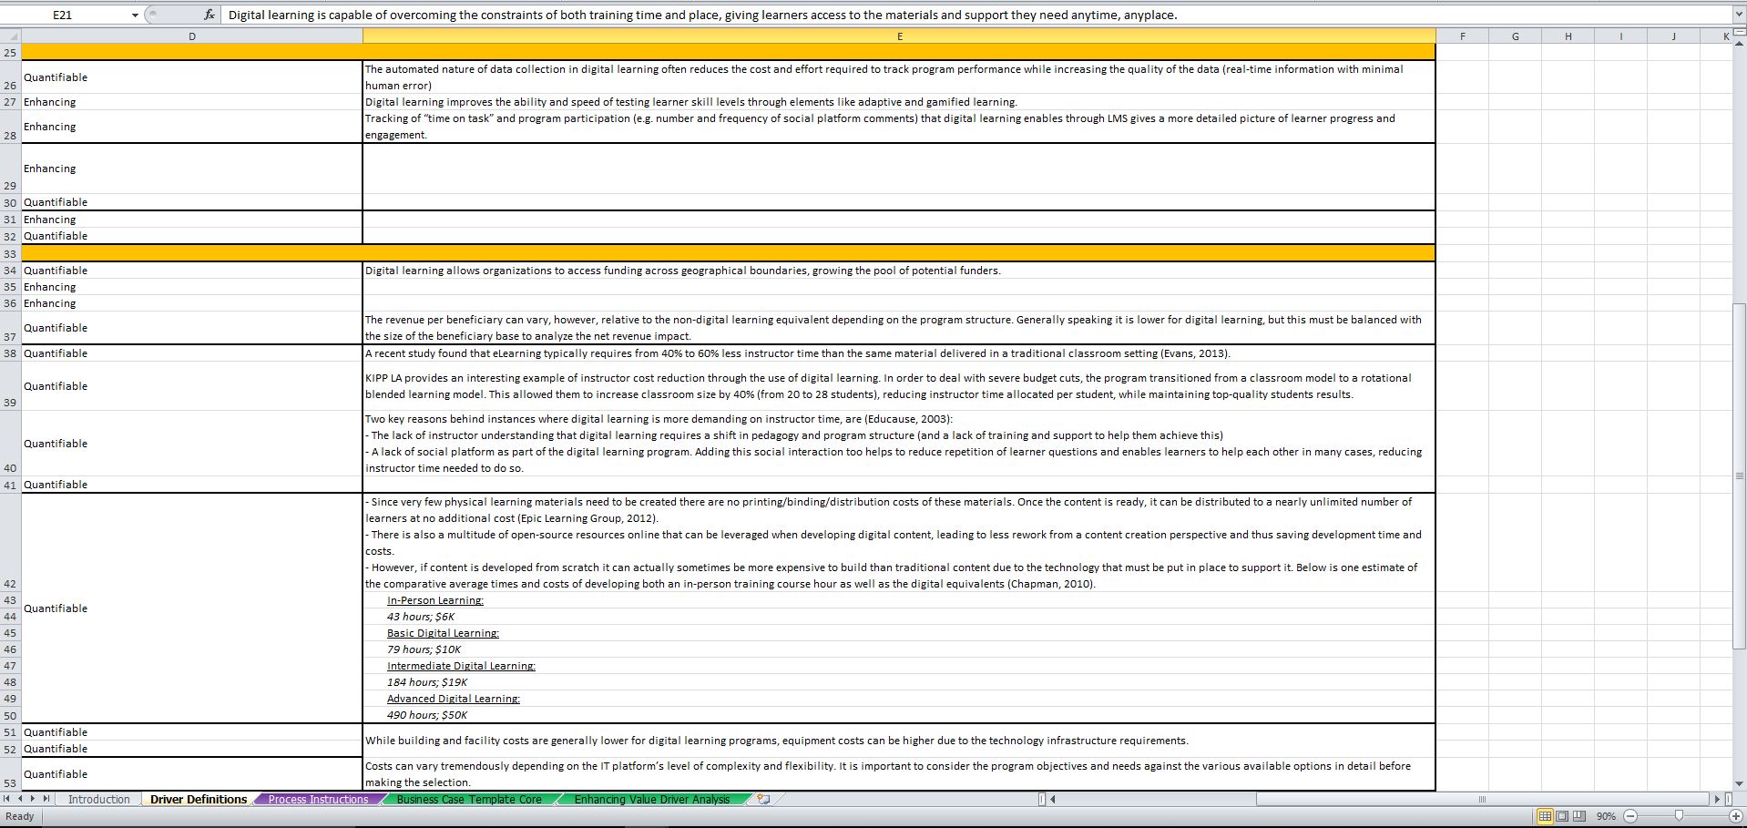This screenshot has height=828, width=1747.
Task: Click '43 hours; $6K' cell
Action: coord(899,617)
